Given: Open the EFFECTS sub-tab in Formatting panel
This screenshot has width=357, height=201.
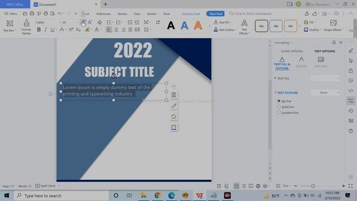Looking at the screenshot, I should pyautogui.click(x=301, y=62).
